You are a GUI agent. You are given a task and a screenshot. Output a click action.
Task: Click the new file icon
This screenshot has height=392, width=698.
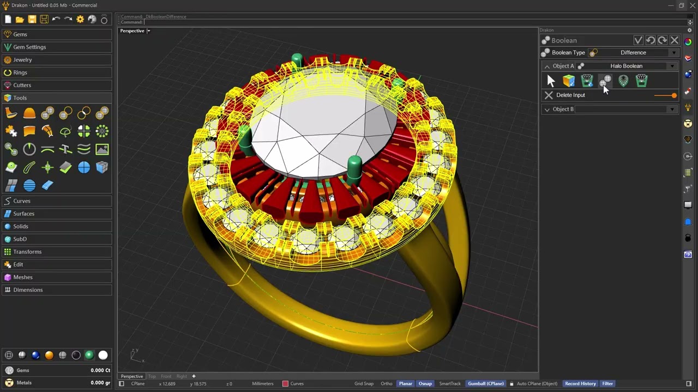point(8,19)
